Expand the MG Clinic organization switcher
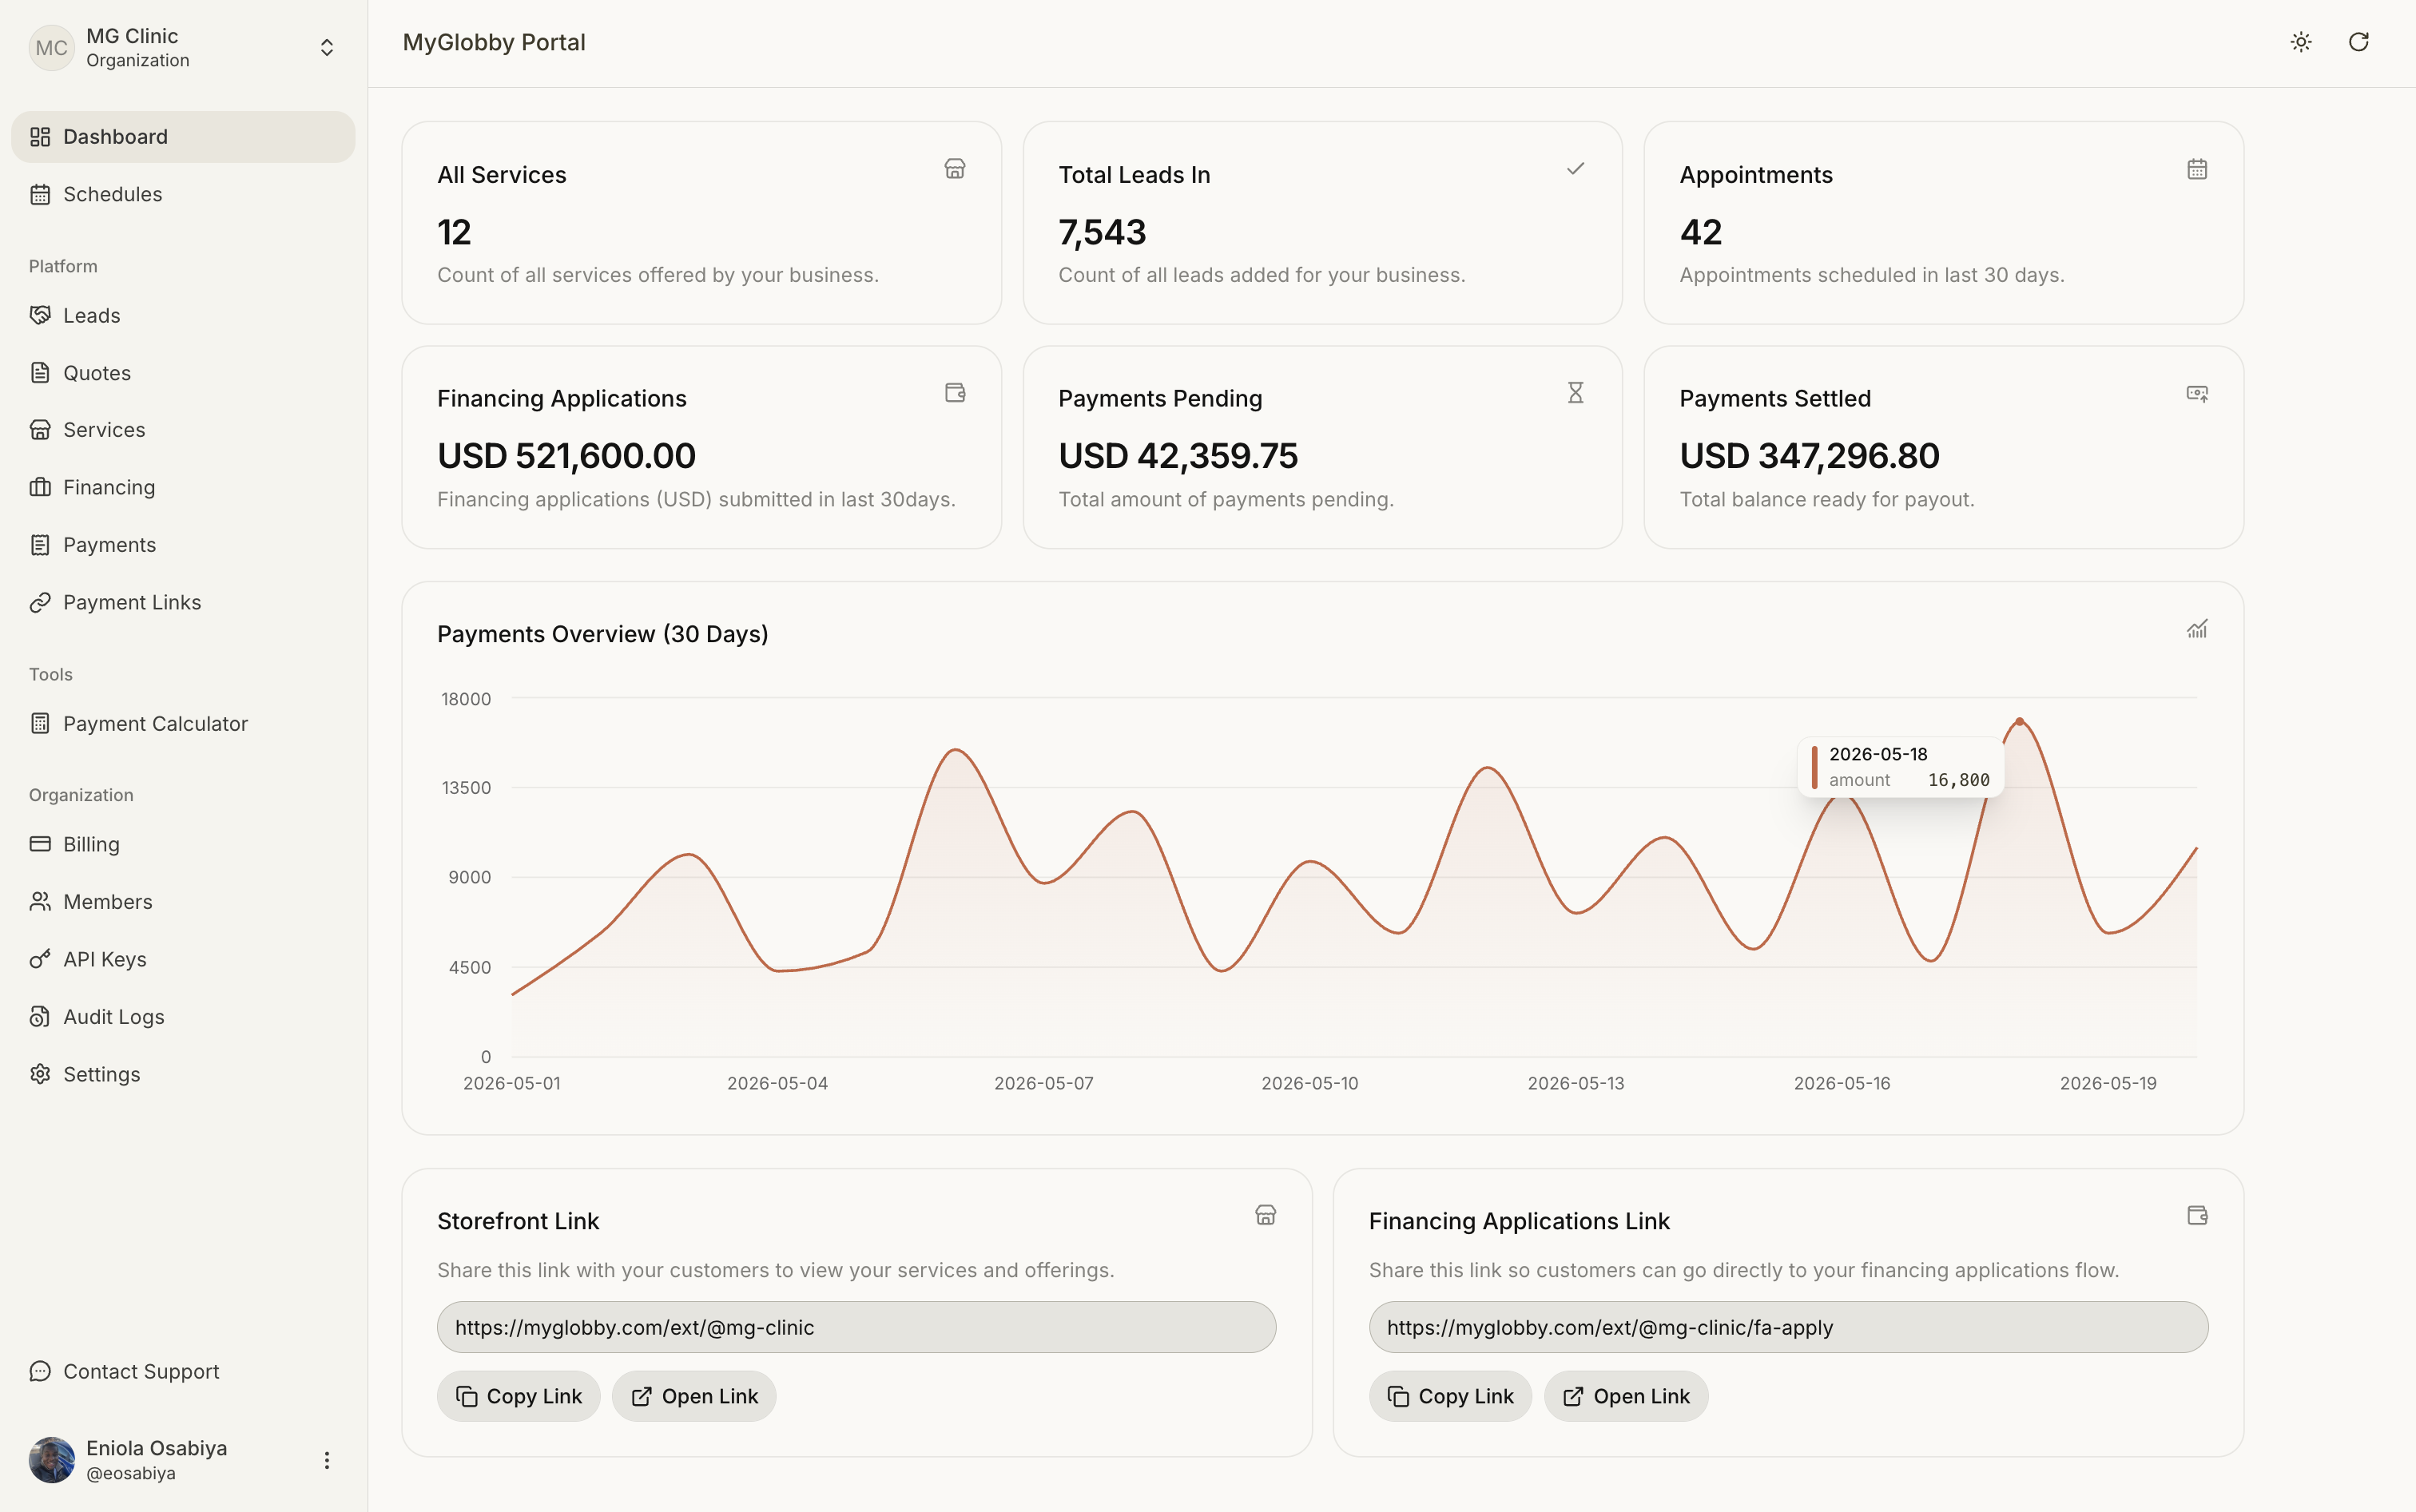 326,47
